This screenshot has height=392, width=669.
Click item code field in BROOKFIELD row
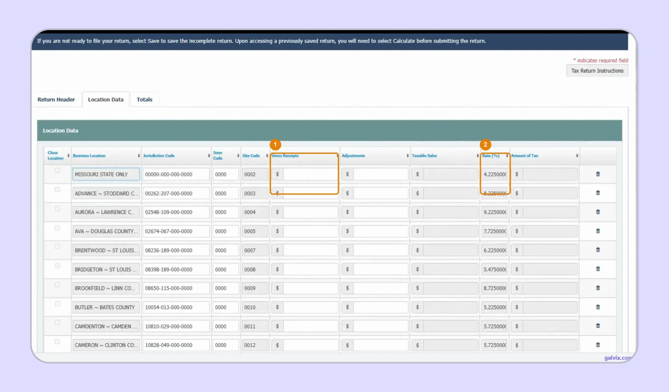[226, 288]
